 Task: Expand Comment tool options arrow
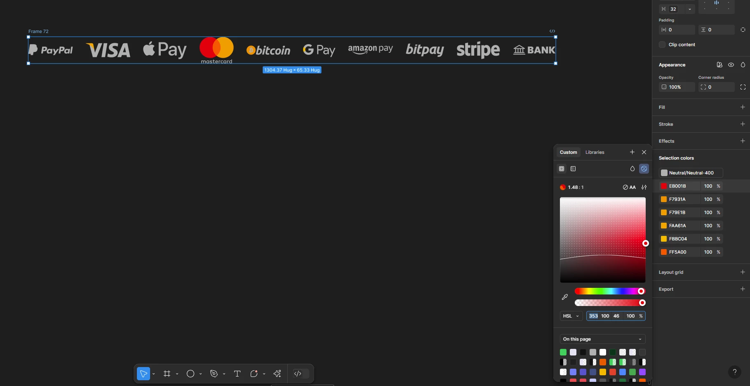click(264, 374)
